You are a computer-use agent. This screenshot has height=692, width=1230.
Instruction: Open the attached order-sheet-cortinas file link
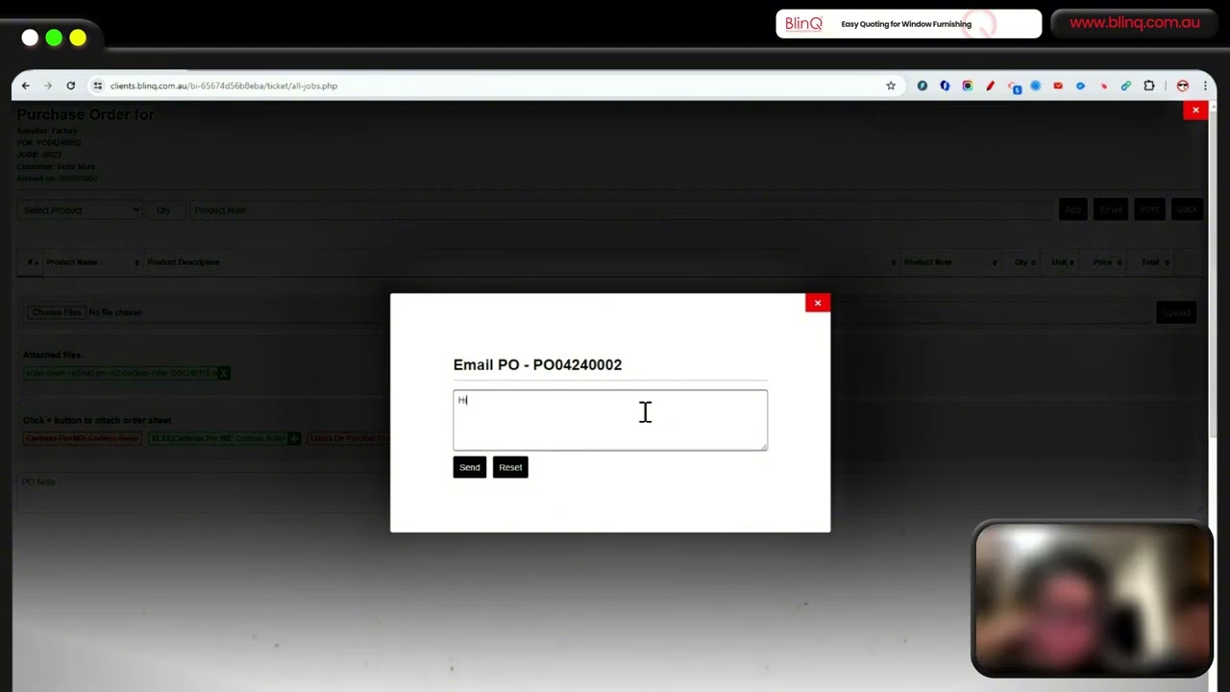(x=120, y=373)
